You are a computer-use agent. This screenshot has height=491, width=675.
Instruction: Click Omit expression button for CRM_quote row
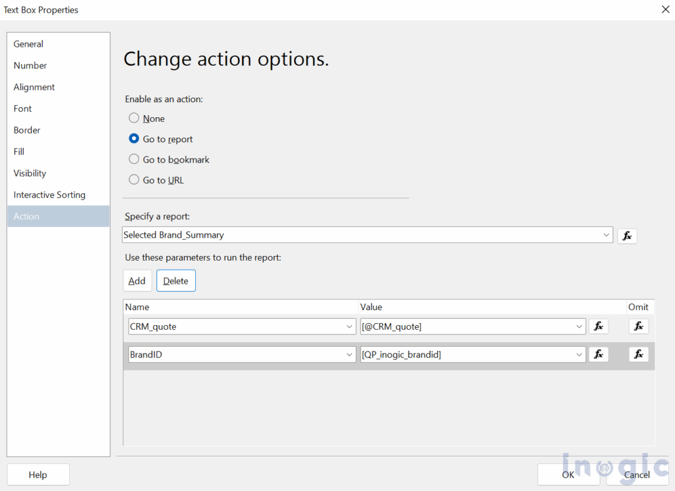638,326
